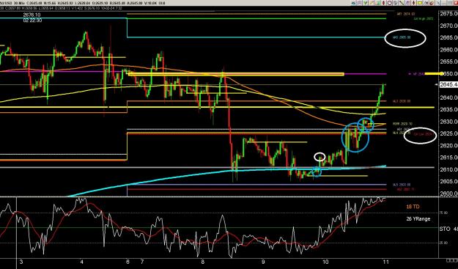Click the STO stochastic label

pyautogui.click(x=445, y=229)
